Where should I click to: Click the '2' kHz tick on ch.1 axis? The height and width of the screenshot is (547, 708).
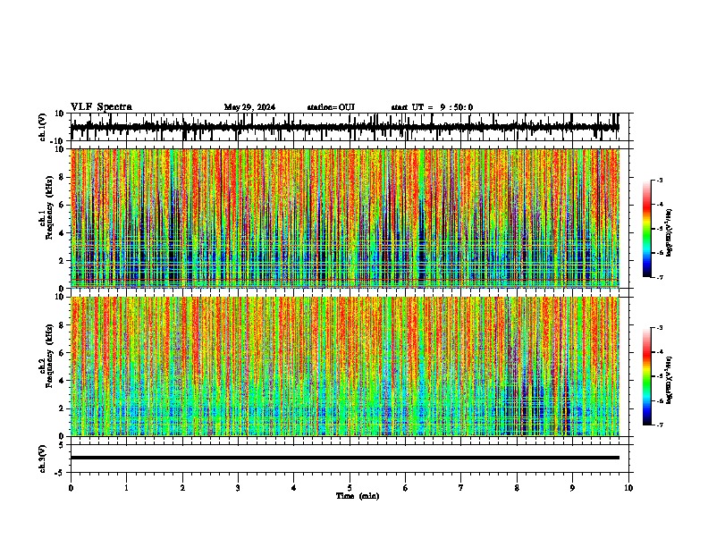click(x=62, y=261)
